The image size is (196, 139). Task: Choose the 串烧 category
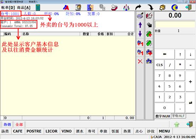pos(103,131)
